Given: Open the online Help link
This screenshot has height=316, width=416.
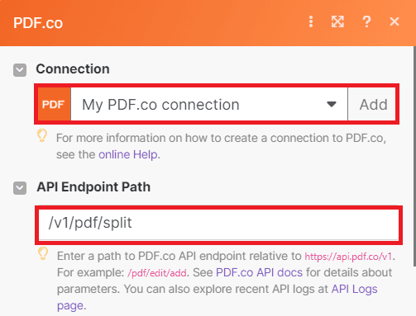Looking at the screenshot, I should 128,154.
